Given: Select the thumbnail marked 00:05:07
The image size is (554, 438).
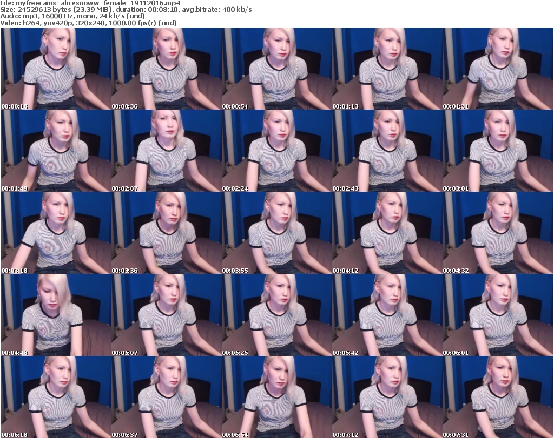Looking at the screenshot, I should click(167, 315).
